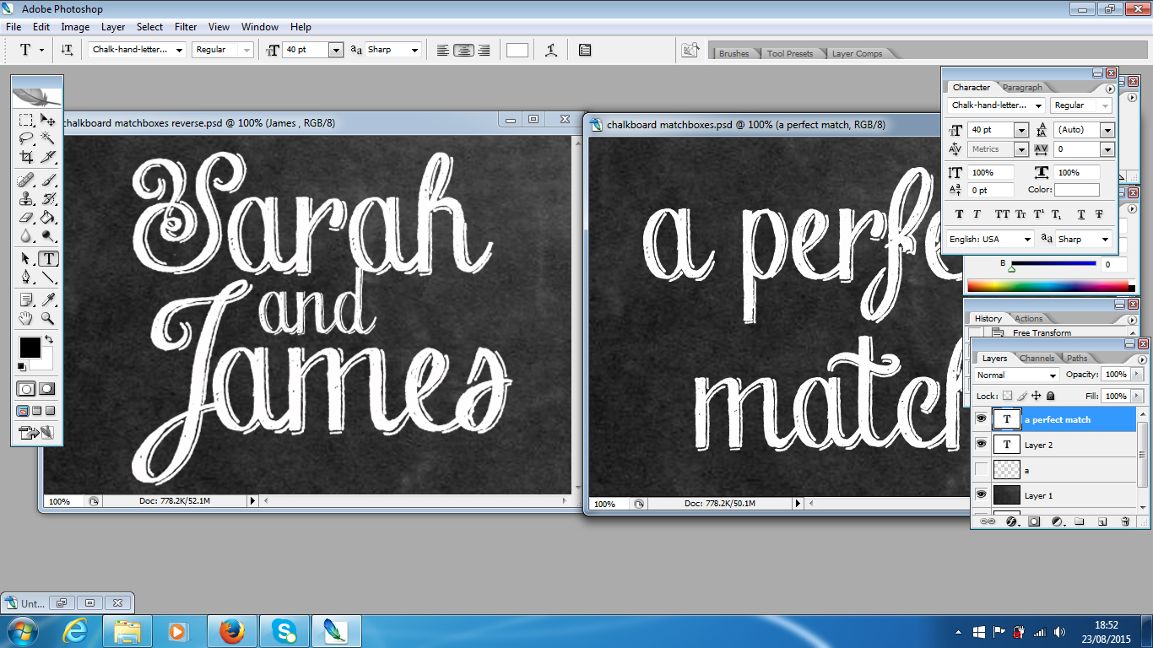The image size is (1153, 648).
Task: Hide the 'a perfect match' layer
Action: pyautogui.click(x=981, y=418)
